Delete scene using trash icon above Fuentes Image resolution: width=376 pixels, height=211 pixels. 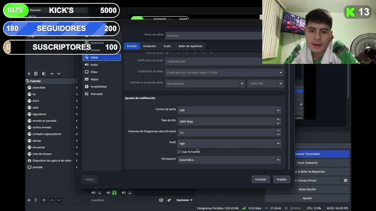click(36, 74)
